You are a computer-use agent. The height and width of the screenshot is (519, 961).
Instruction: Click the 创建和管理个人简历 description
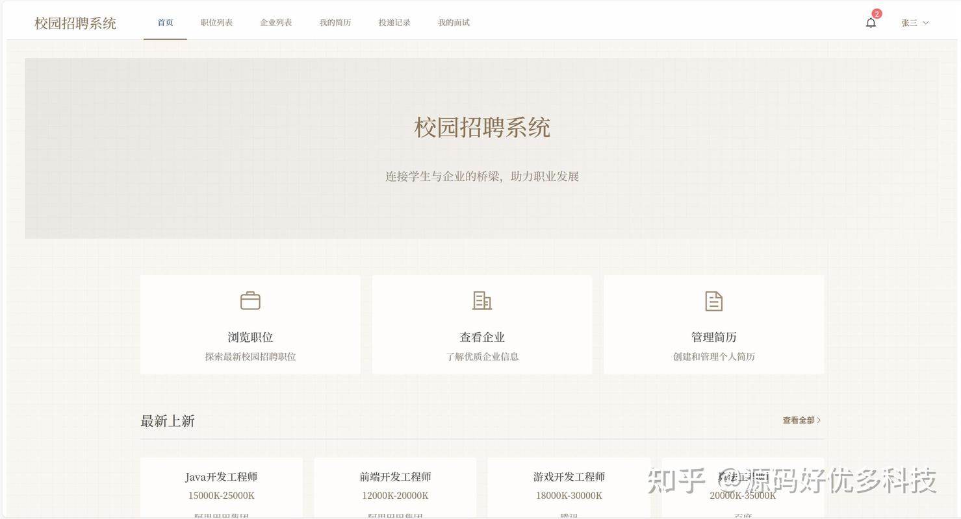click(713, 357)
